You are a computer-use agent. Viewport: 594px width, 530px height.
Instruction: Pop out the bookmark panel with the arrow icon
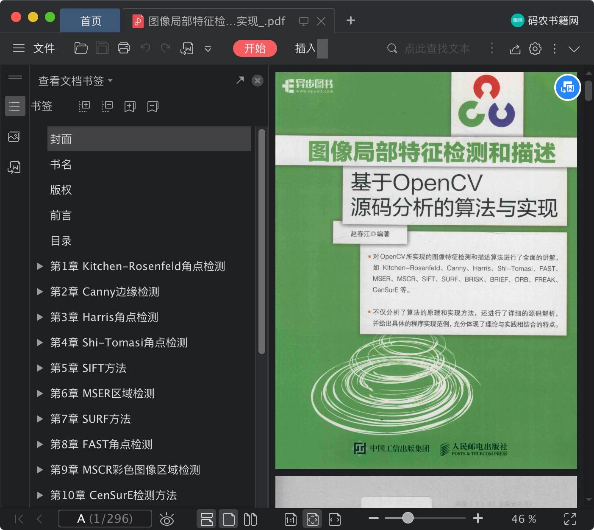(240, 80)
